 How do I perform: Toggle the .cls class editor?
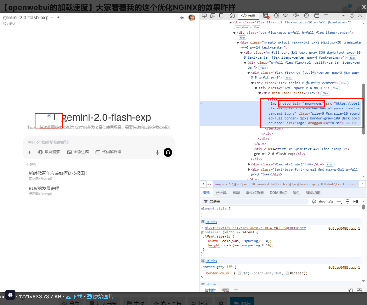pos(331,202)
